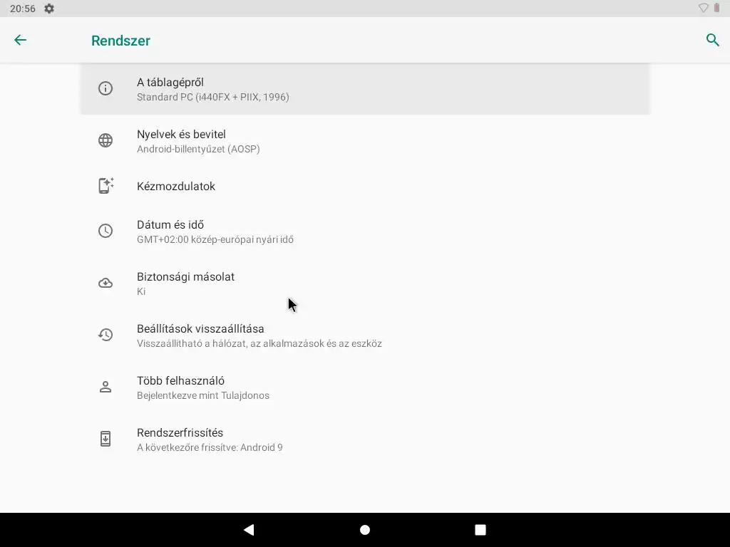The width and height of the screenshot is (730, 547).
Task: Click the 'Ki' backup status text
Action: pos(141,291)
